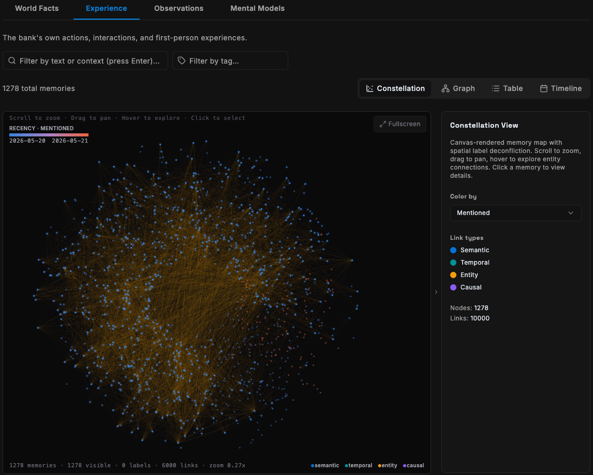Switch to Timeline view
This screenshot has width=593, height=475.
(560, 88)
